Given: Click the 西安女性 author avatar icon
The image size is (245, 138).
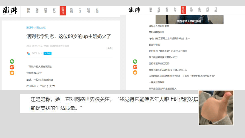Looking at the screenshot, I should 28,53.
